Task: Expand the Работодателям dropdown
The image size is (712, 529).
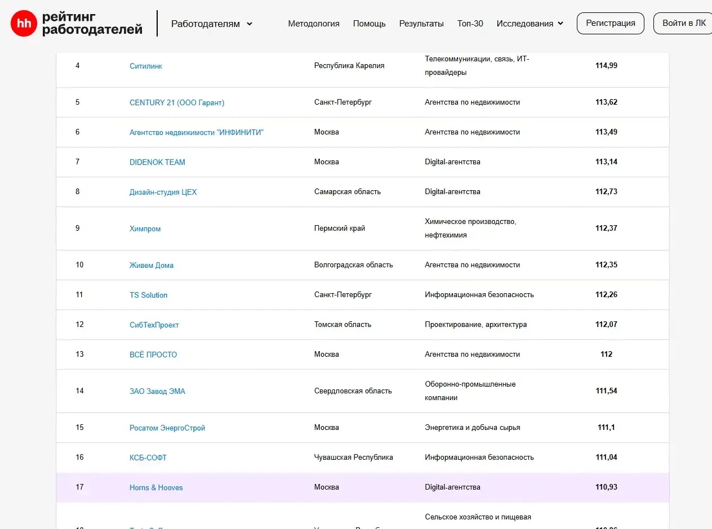Action: 212,24
